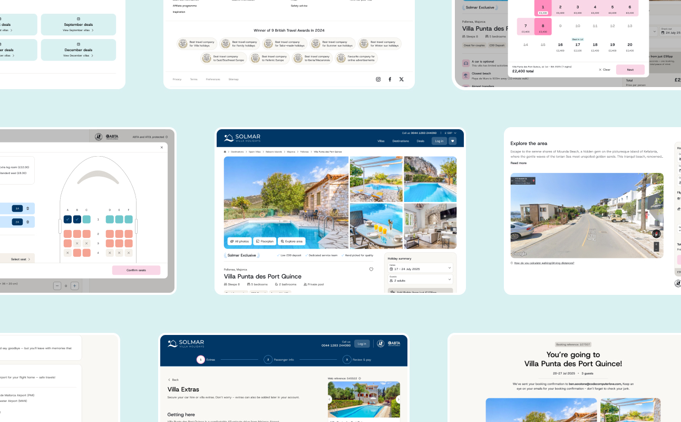681x422 pixels.
Task: Open the Instagram icon in the awards footer
Action: (x=378, y=79)
